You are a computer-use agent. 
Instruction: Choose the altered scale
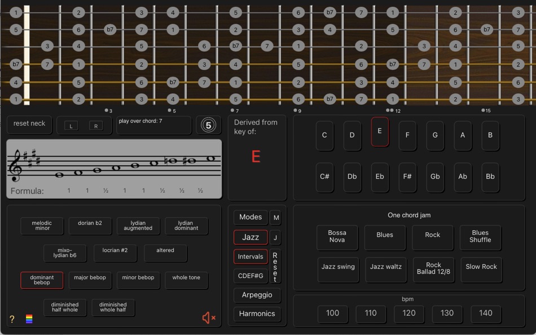(165, 253)
